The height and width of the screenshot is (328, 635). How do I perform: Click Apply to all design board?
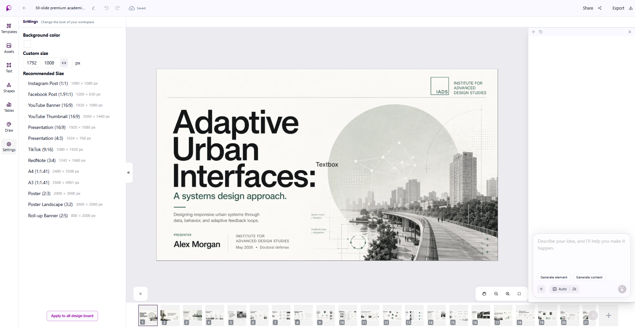pyautogui.click(x=72, y=316)
